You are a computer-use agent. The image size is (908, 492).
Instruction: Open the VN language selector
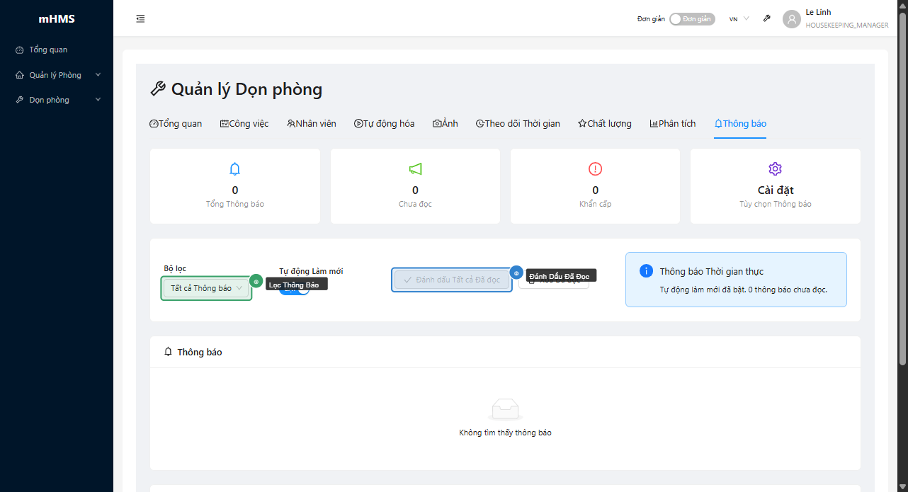coord(739,19)
